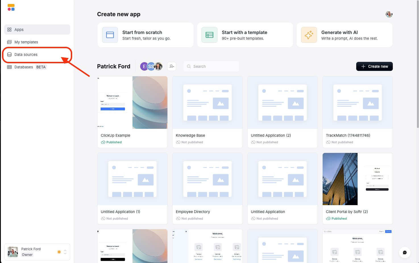
Task: Click the Generate with AI sparkle icon
Action: (309, 35)
